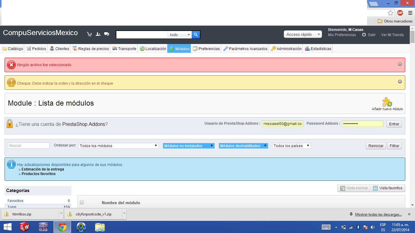Click the Reiniciar button
The height and width of the screenshot is (233, 415).
[x=376, y=146]
